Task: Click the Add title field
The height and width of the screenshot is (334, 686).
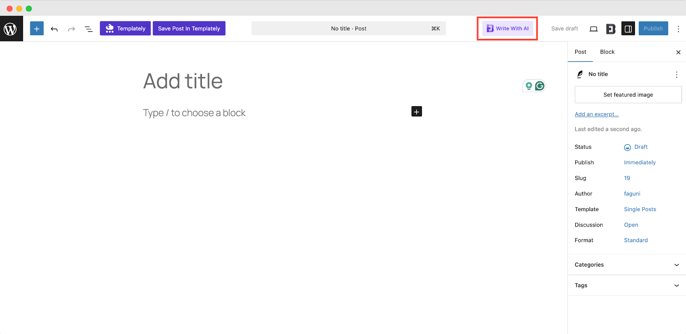Action: pyautogui.click(x=183, y=81)
